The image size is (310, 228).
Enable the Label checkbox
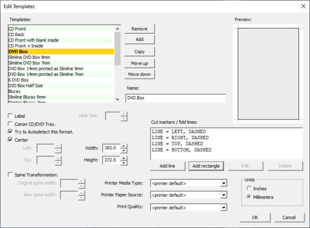[x=10, y=116]
